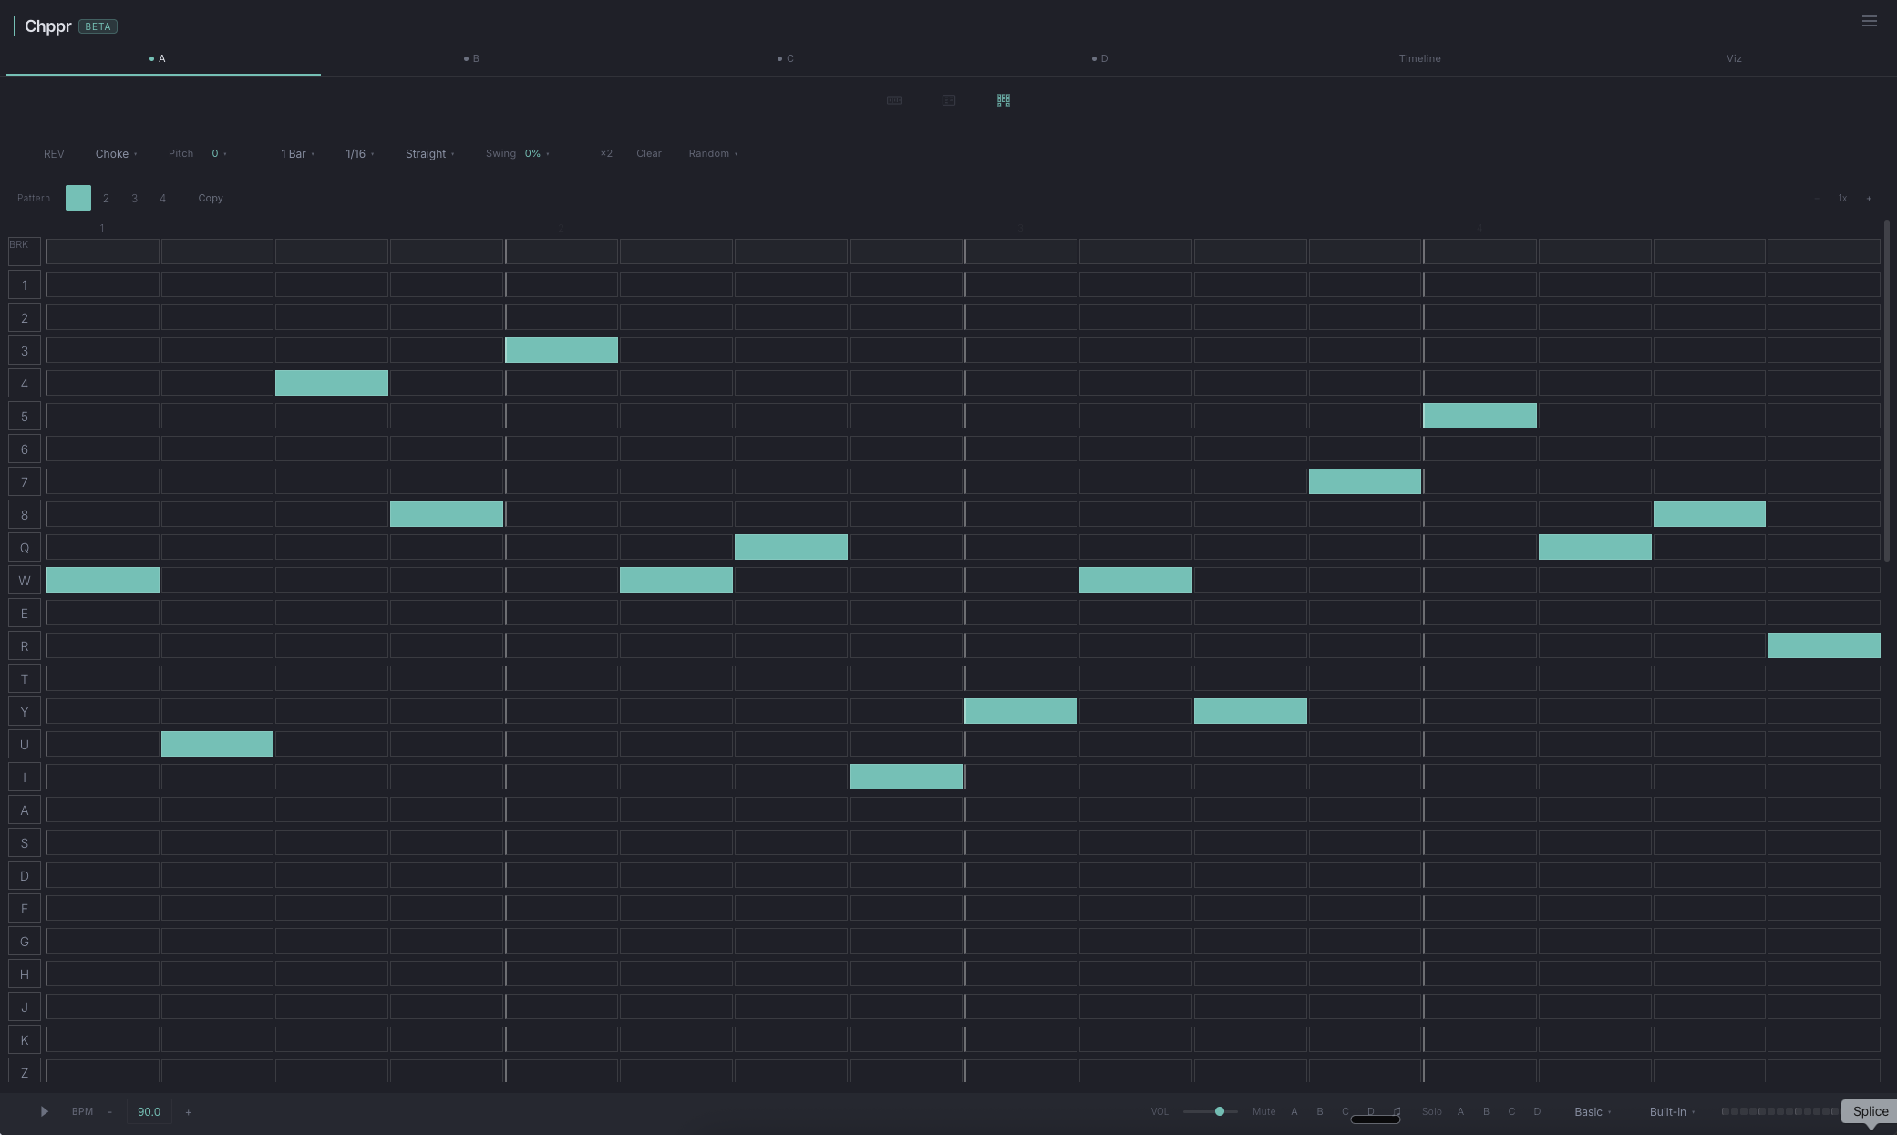Click the Copy pattern button
The width and height of the screenshot is (1897, 1135).
pyautogui.click(x=211, y=198)
